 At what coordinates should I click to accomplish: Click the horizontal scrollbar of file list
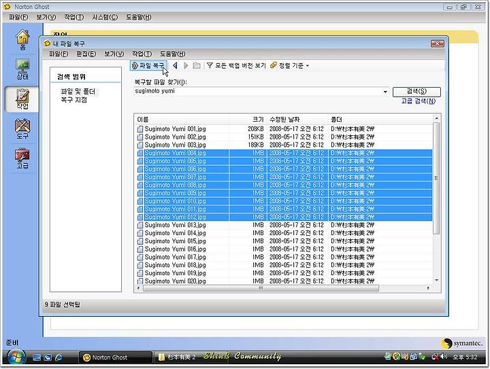click(261, 288)
